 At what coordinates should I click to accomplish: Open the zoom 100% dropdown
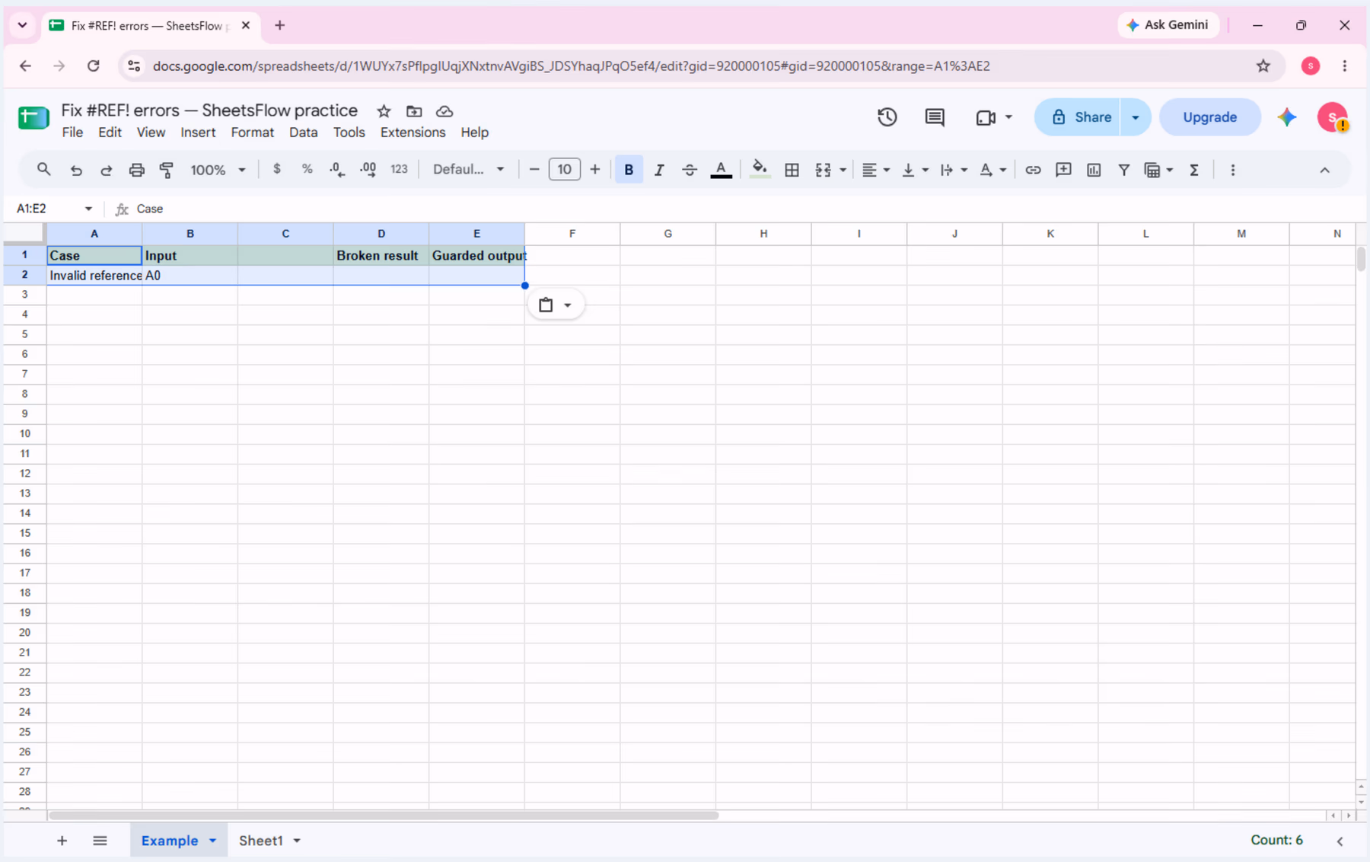218,170
